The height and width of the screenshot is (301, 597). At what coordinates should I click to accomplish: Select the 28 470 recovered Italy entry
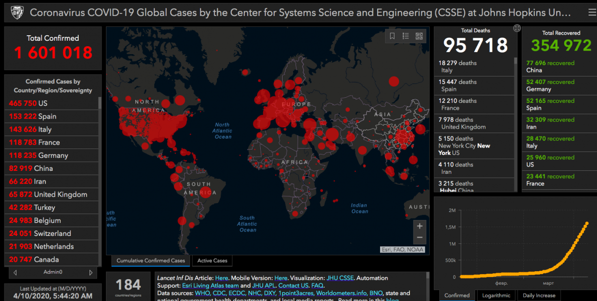click(558, 142)
